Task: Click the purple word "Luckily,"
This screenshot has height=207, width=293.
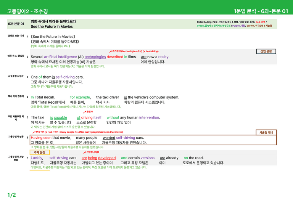Action: click(37, 158)
